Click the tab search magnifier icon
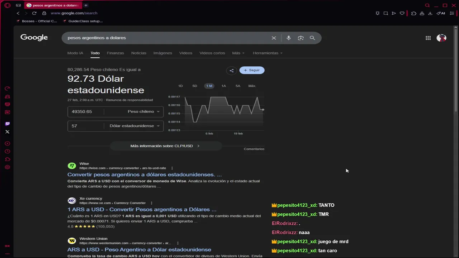The height and width of the screenshot is (258, 459). click(x=427, y=5)
